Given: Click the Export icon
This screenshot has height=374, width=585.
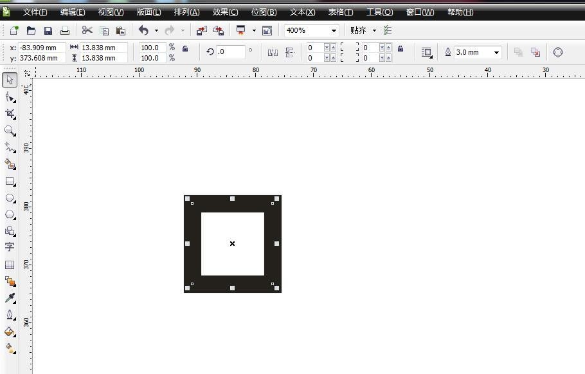Looking at the screenshot, I should tap(219, 30).
